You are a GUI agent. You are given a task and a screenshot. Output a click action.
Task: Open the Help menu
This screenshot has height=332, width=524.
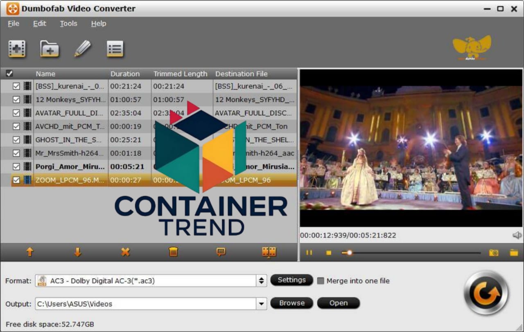click(99, 23)
